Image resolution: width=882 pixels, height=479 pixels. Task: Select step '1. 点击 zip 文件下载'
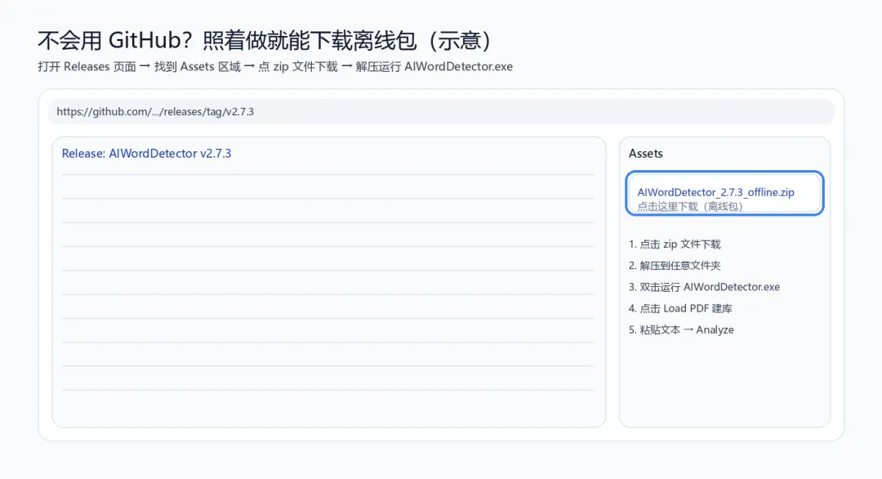pyautogui.click(x=675, y=244)
